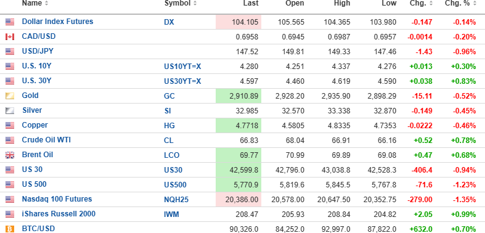The image size is (485, 233).
Task: Click the Bitcoin icon beside BTC/USD
Action: tap(10, 229)
